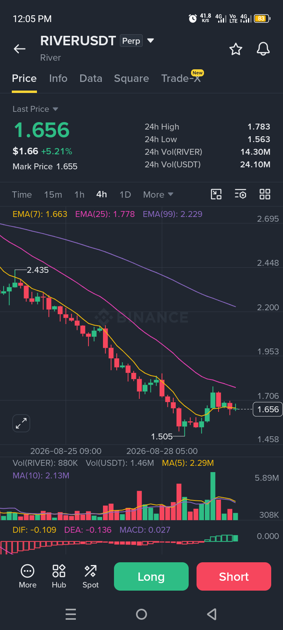Tap the River name subtitle
Viewport: 283px width, 630px height.
(50, 57)
